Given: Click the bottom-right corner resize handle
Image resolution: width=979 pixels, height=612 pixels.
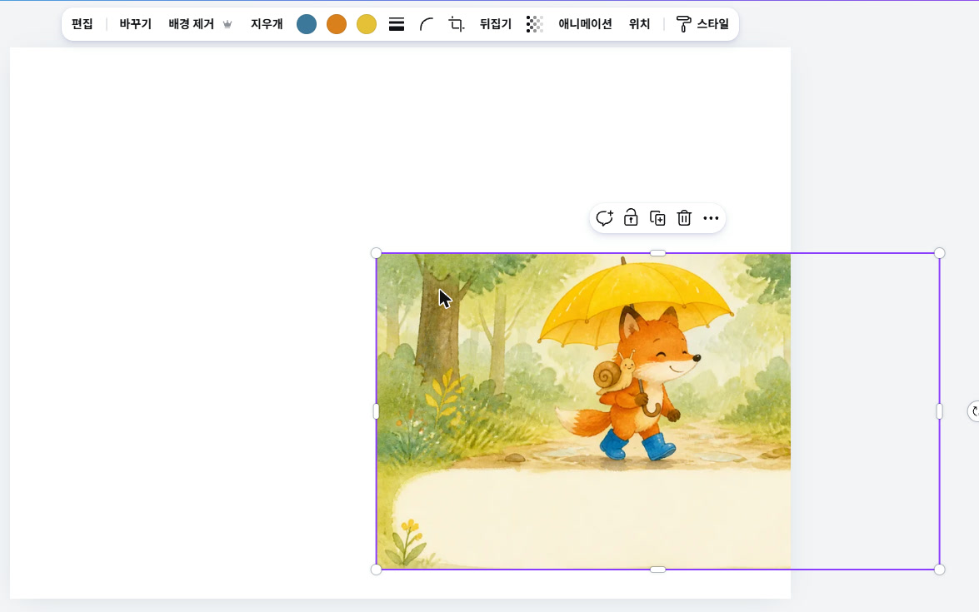Looking at the screenshot, I should click(x=940, y=570).
